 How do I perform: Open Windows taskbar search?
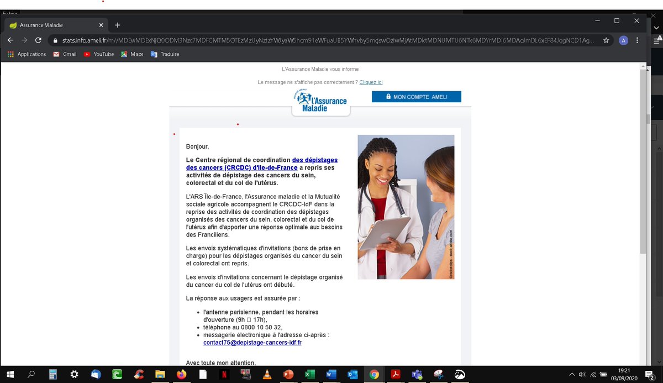(31, 374)
